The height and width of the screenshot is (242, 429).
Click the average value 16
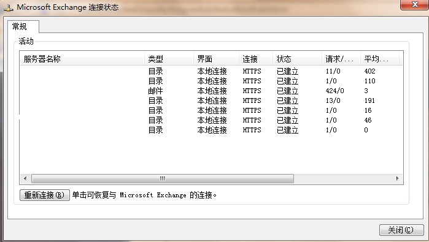coord(368,110)
